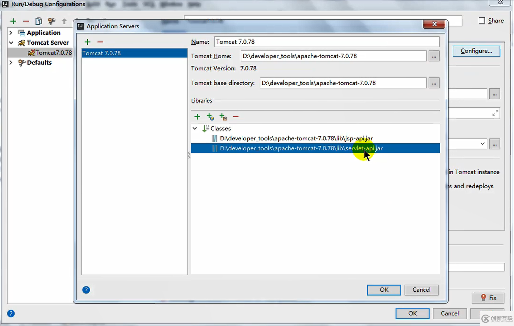Click OK in Application Servers dialog
514x326 pixels.
click(x=384, y=290)
